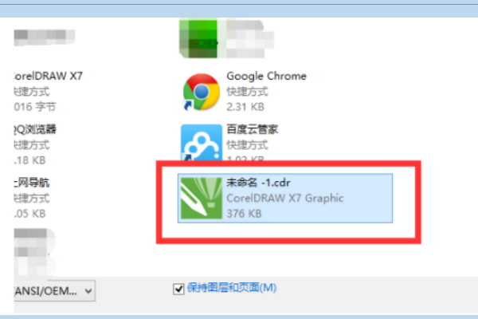The height and width of the screenshot is (319, 478).
Task: Select the QQ浏览器 shortcut entry
Action: point(35,144)
